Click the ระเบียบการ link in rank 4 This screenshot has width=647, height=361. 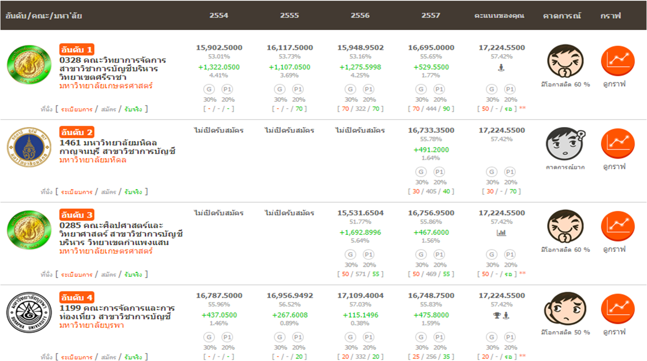[x=76, y=357]
